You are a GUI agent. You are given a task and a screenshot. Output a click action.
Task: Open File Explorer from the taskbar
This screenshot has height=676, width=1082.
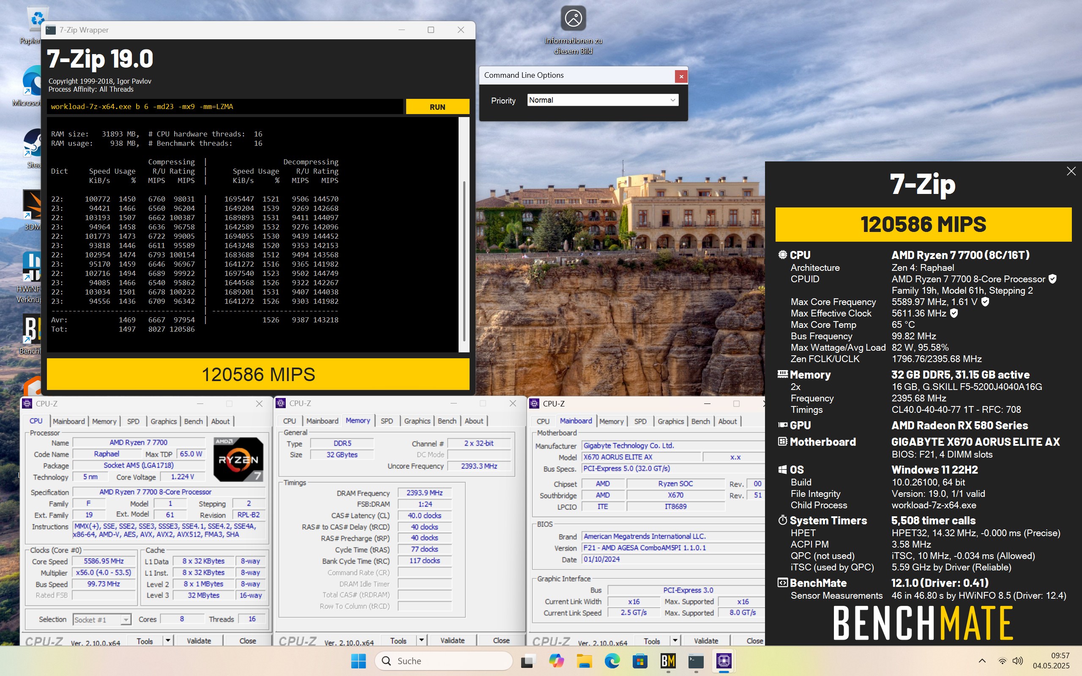point(584,661)
